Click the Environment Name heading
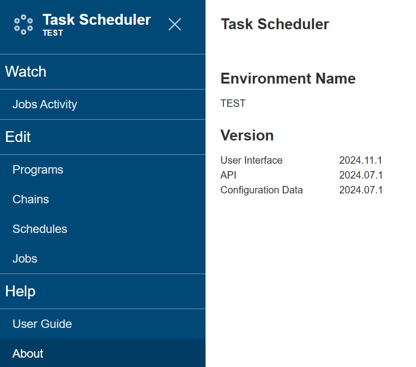The width and height of the screenshot is (416, 367). pyautogui.click(x=288, y=79)
